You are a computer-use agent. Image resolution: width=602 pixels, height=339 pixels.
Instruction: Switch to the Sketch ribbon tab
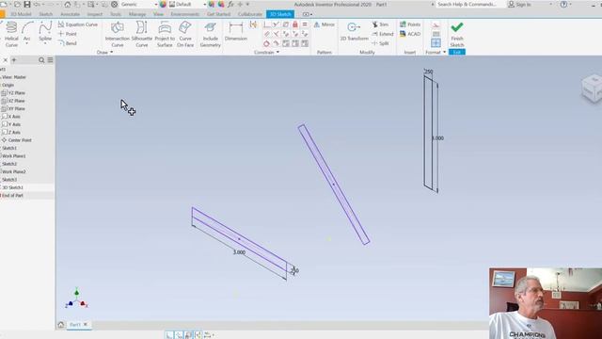tap(46, 14)
